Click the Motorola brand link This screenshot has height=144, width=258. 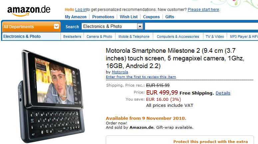click(120, 72)
